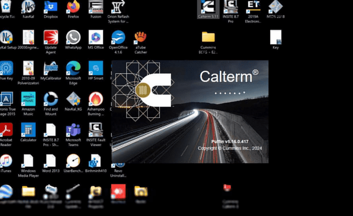Open the Google Earth globe icon

click(x=6, y=194)
